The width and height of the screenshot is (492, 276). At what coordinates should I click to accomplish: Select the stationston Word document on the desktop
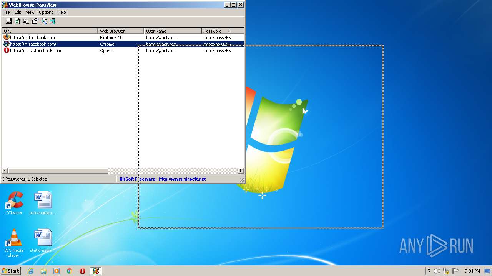click(x=43, y=241)
